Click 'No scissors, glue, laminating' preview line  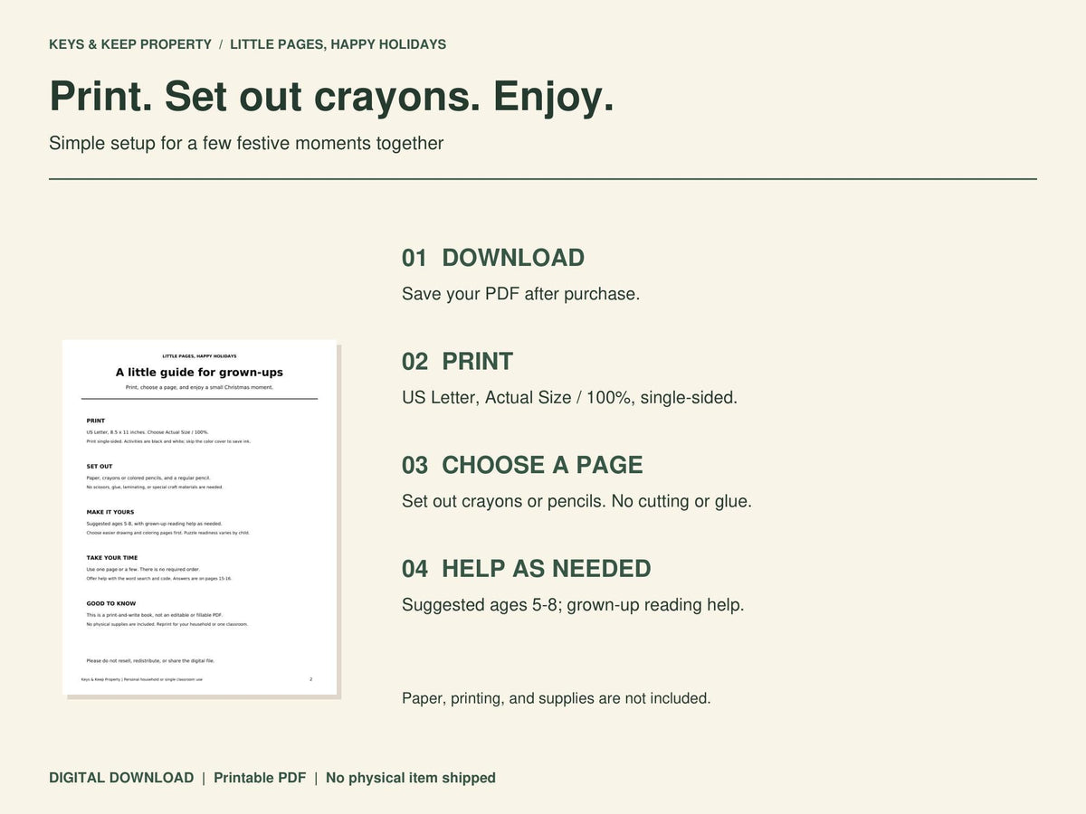click(x=154, y=487)
